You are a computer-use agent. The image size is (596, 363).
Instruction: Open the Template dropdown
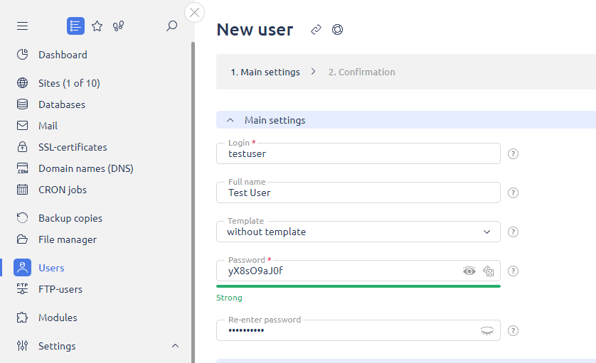pyautogui.click(x=358, y=232)
